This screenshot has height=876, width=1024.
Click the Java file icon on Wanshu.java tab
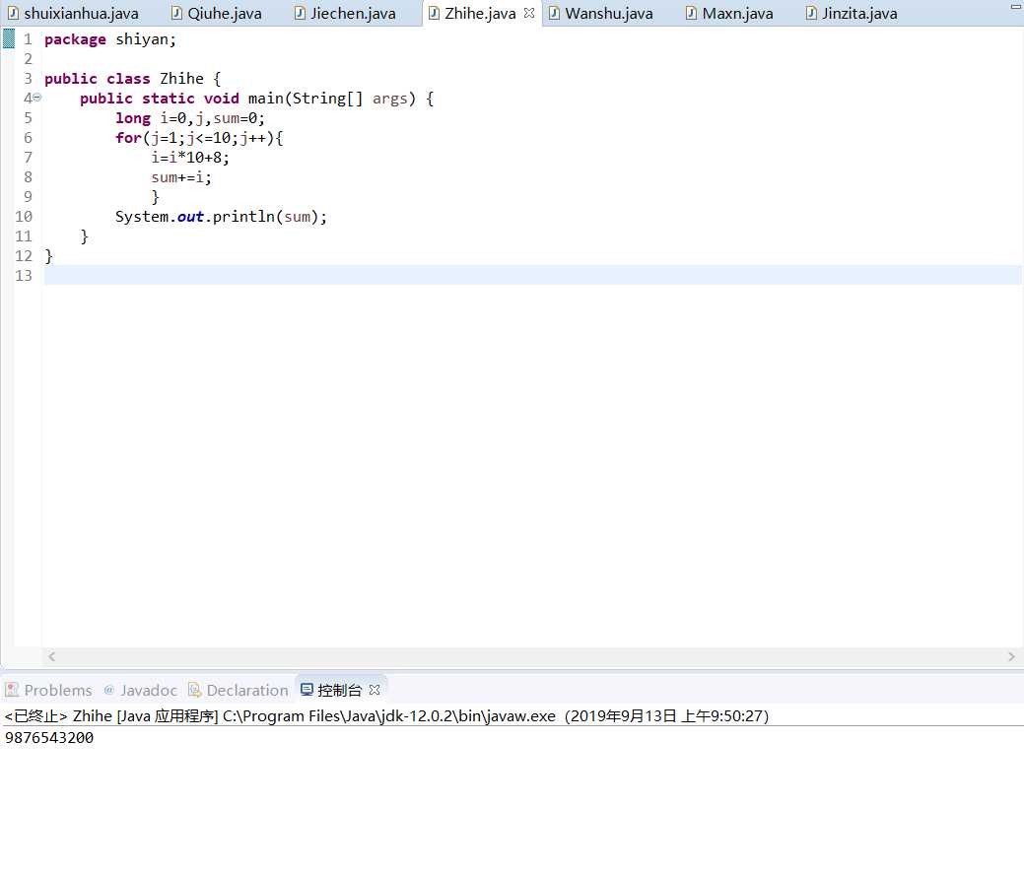click(x=554, y=13)
